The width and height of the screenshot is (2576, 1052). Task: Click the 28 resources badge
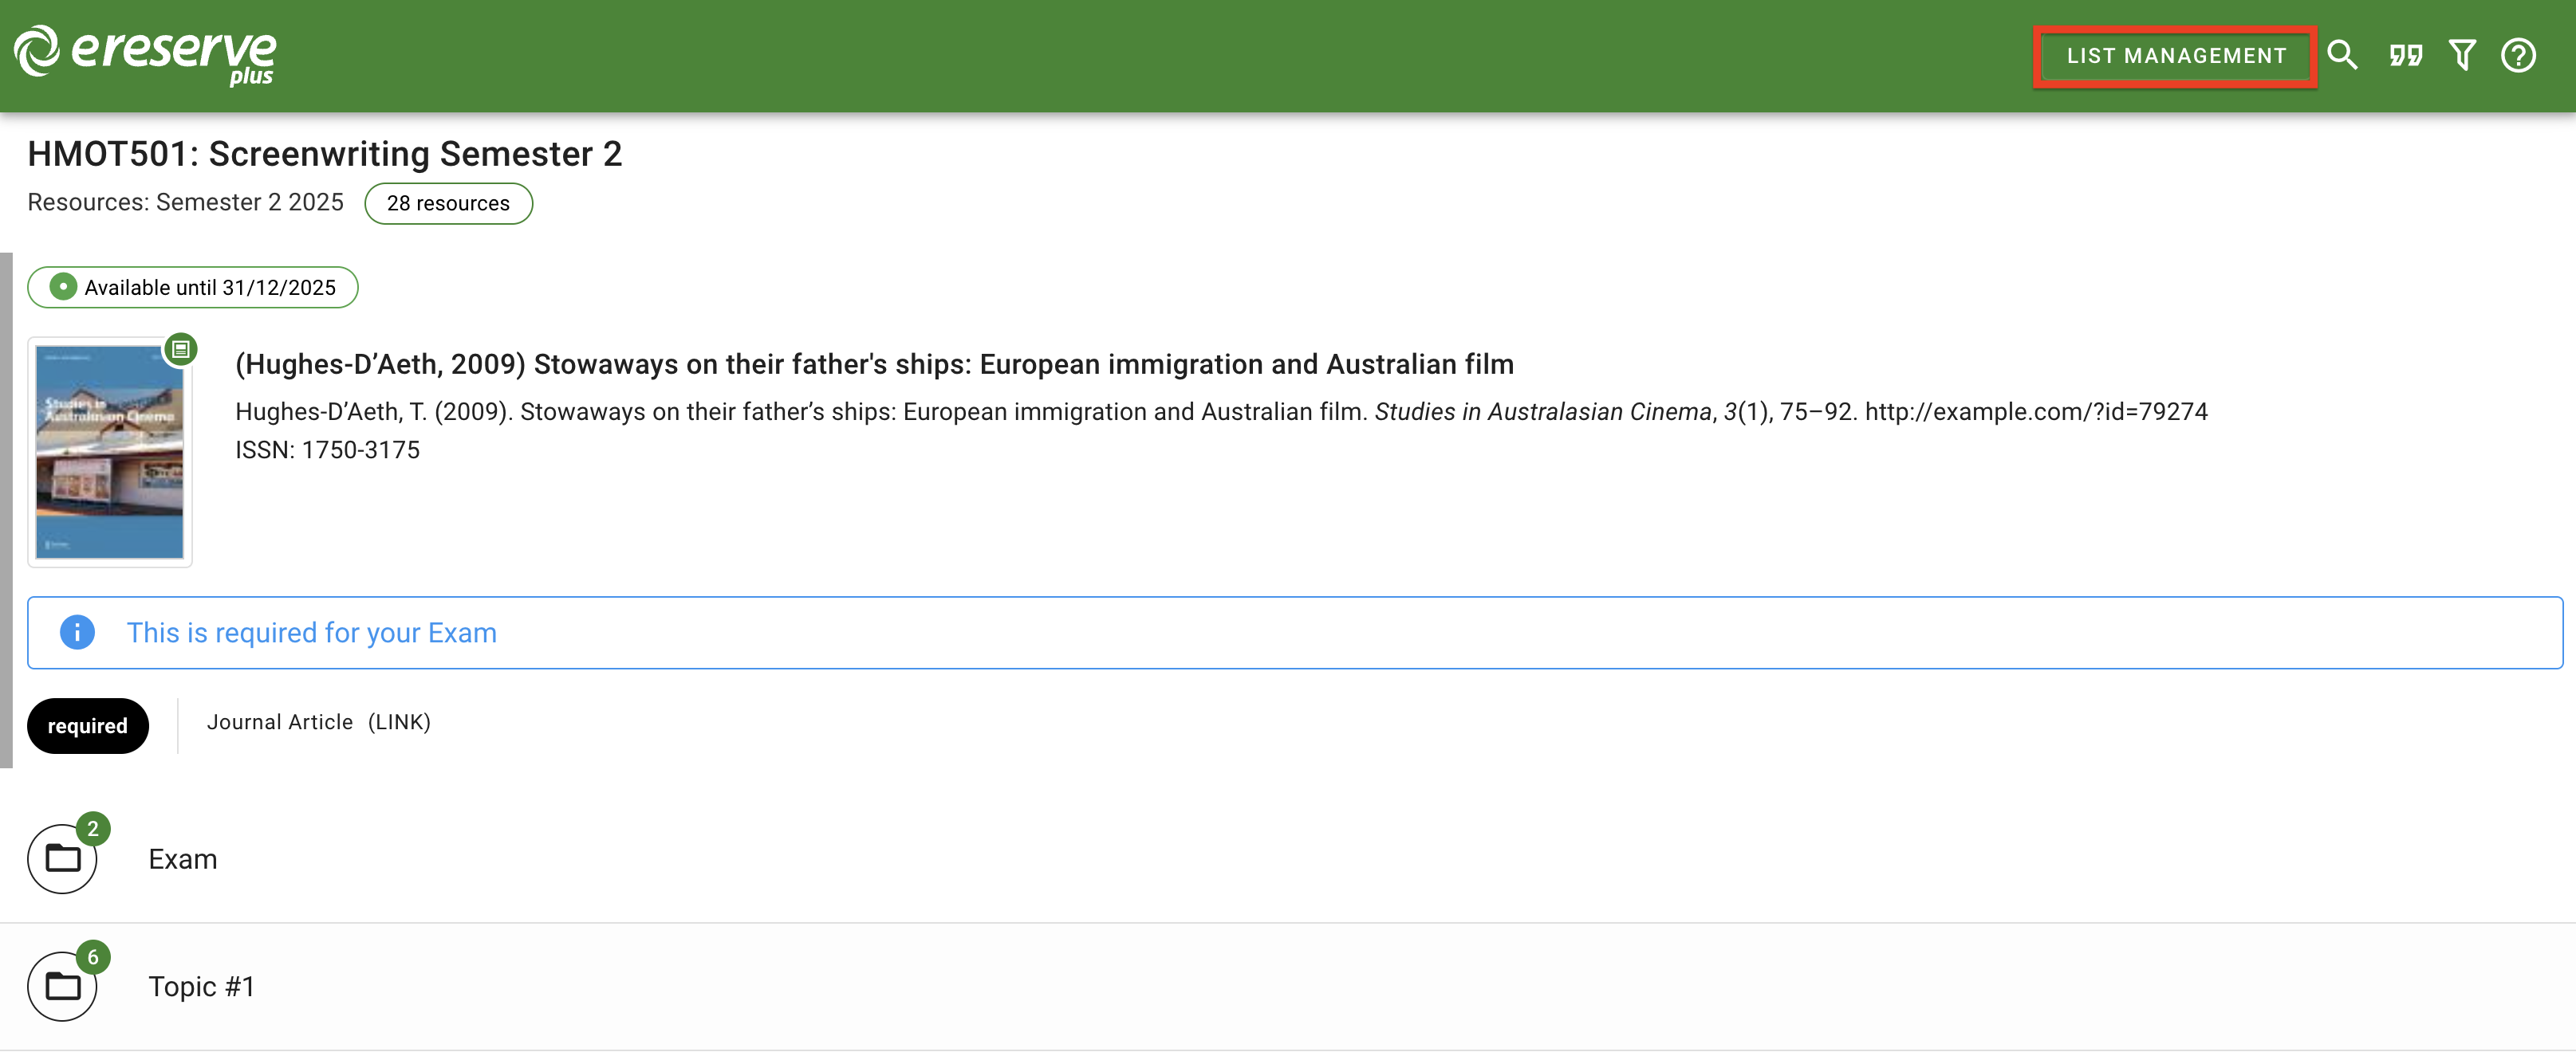tap(448, 204)
